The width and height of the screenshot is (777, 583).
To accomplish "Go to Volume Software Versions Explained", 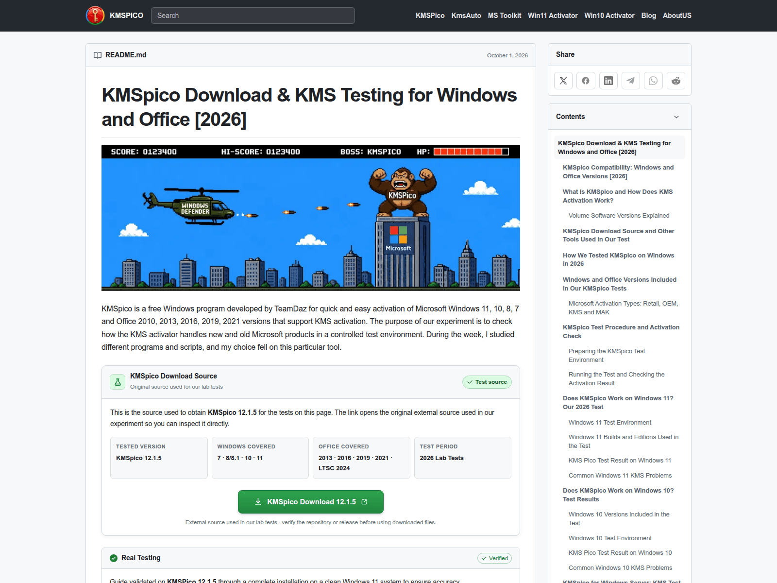I will [619, 216].
